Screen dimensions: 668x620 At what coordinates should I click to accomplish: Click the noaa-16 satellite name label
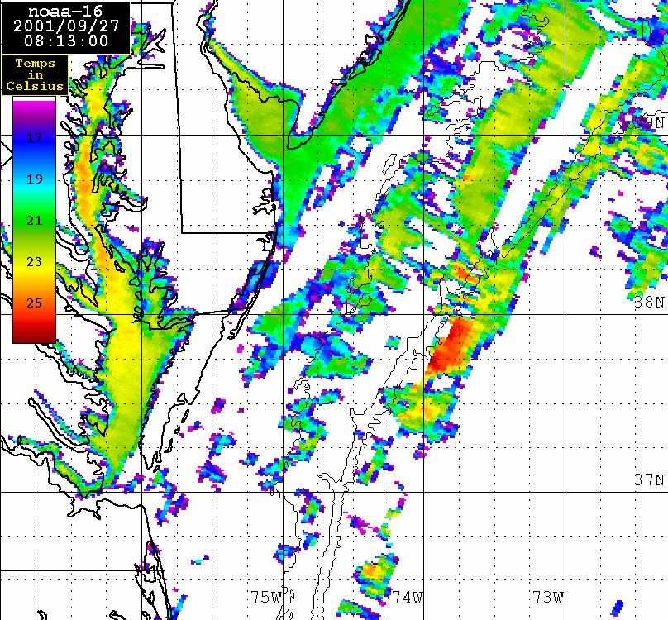point(65,12)
